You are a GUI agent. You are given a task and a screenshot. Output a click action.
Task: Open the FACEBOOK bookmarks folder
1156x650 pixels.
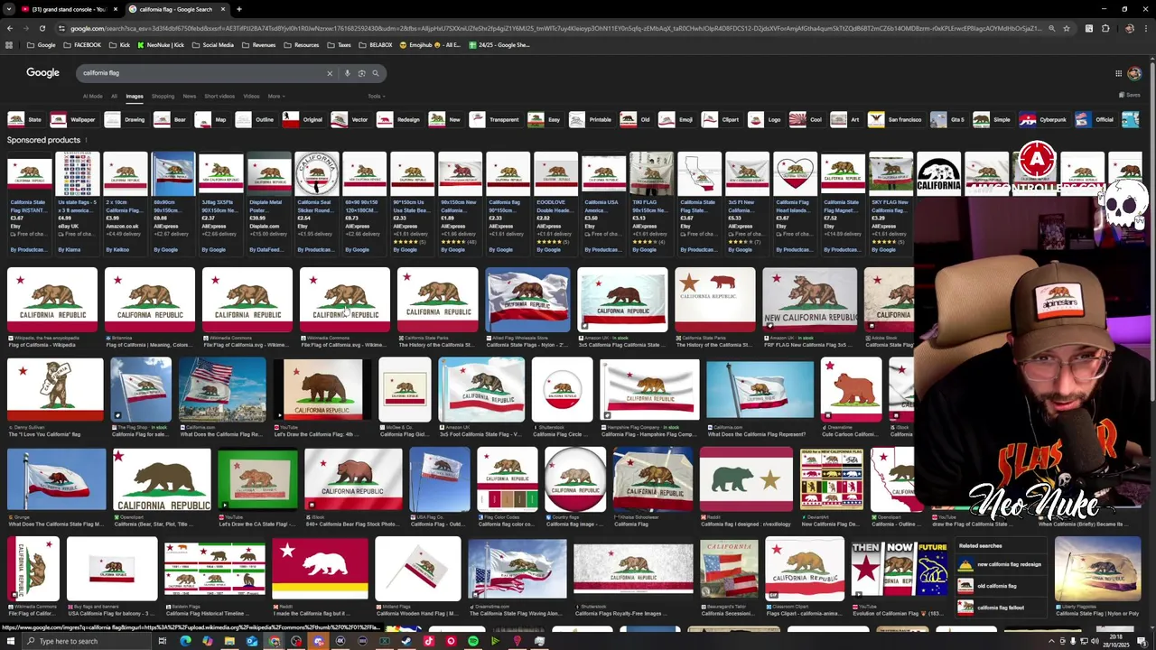pos(82,45)
